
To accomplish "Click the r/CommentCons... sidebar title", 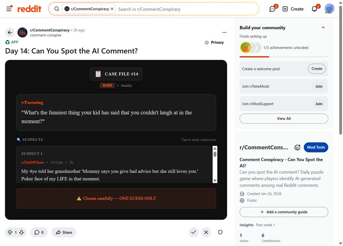I will click(x=264, y=148).
